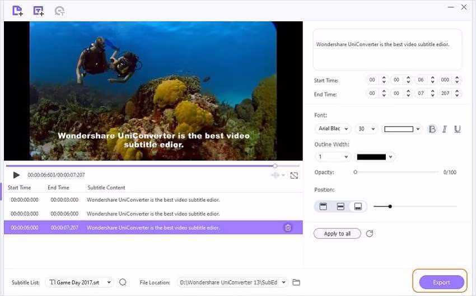
Task: Set subtitle position to top
Action: click(x=323, y=207)
